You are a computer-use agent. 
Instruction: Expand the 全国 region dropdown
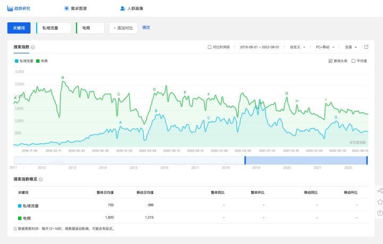[351, 47]
